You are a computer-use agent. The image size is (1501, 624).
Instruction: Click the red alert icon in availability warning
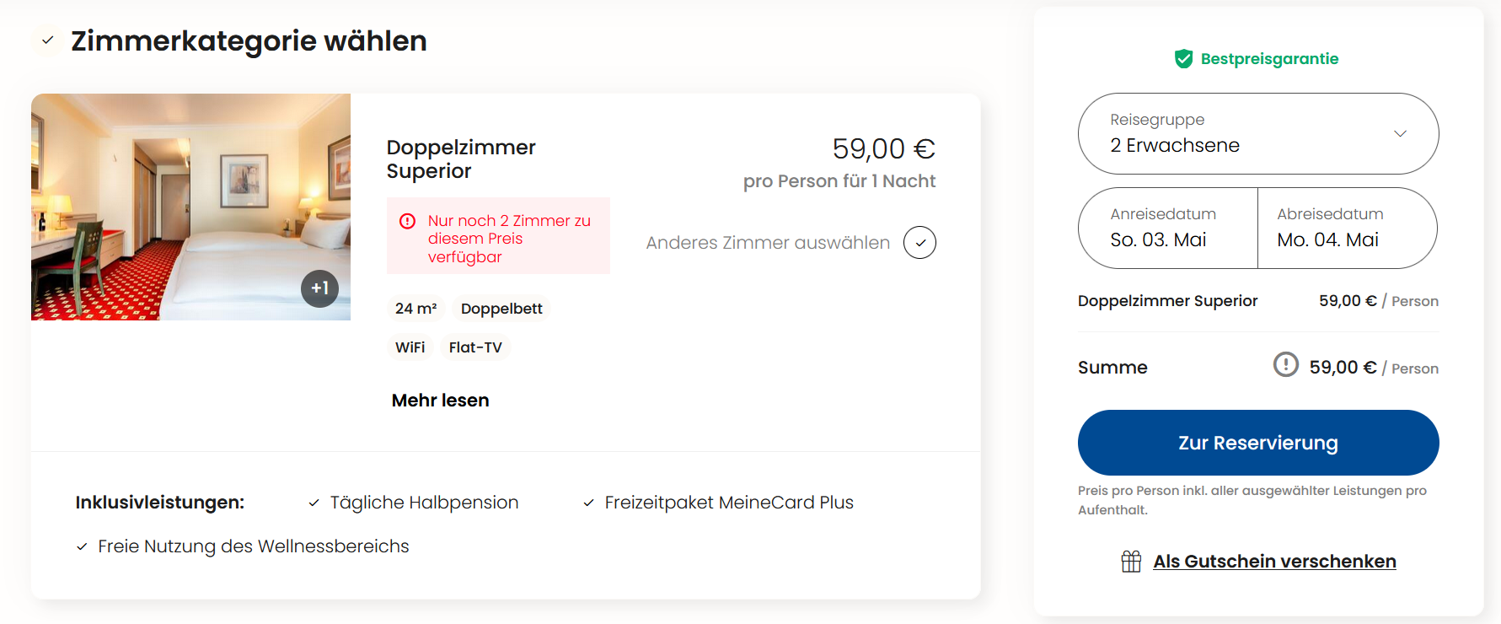coord(408,220)
